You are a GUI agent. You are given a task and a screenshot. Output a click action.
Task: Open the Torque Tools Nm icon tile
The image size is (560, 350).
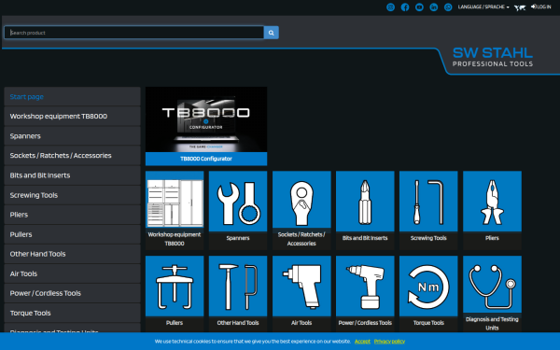[x=428, y=294]
